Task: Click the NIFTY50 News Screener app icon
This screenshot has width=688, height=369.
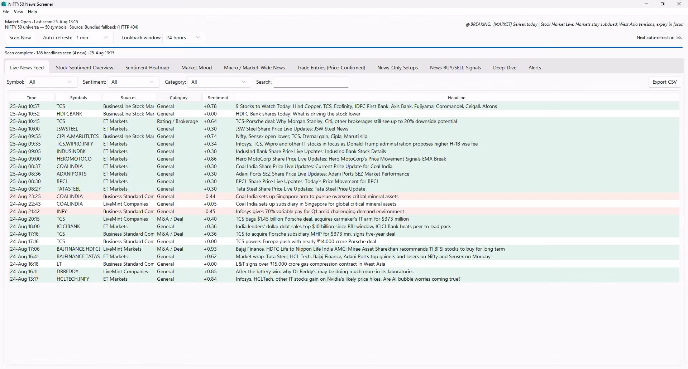Action: pos(4,4)
